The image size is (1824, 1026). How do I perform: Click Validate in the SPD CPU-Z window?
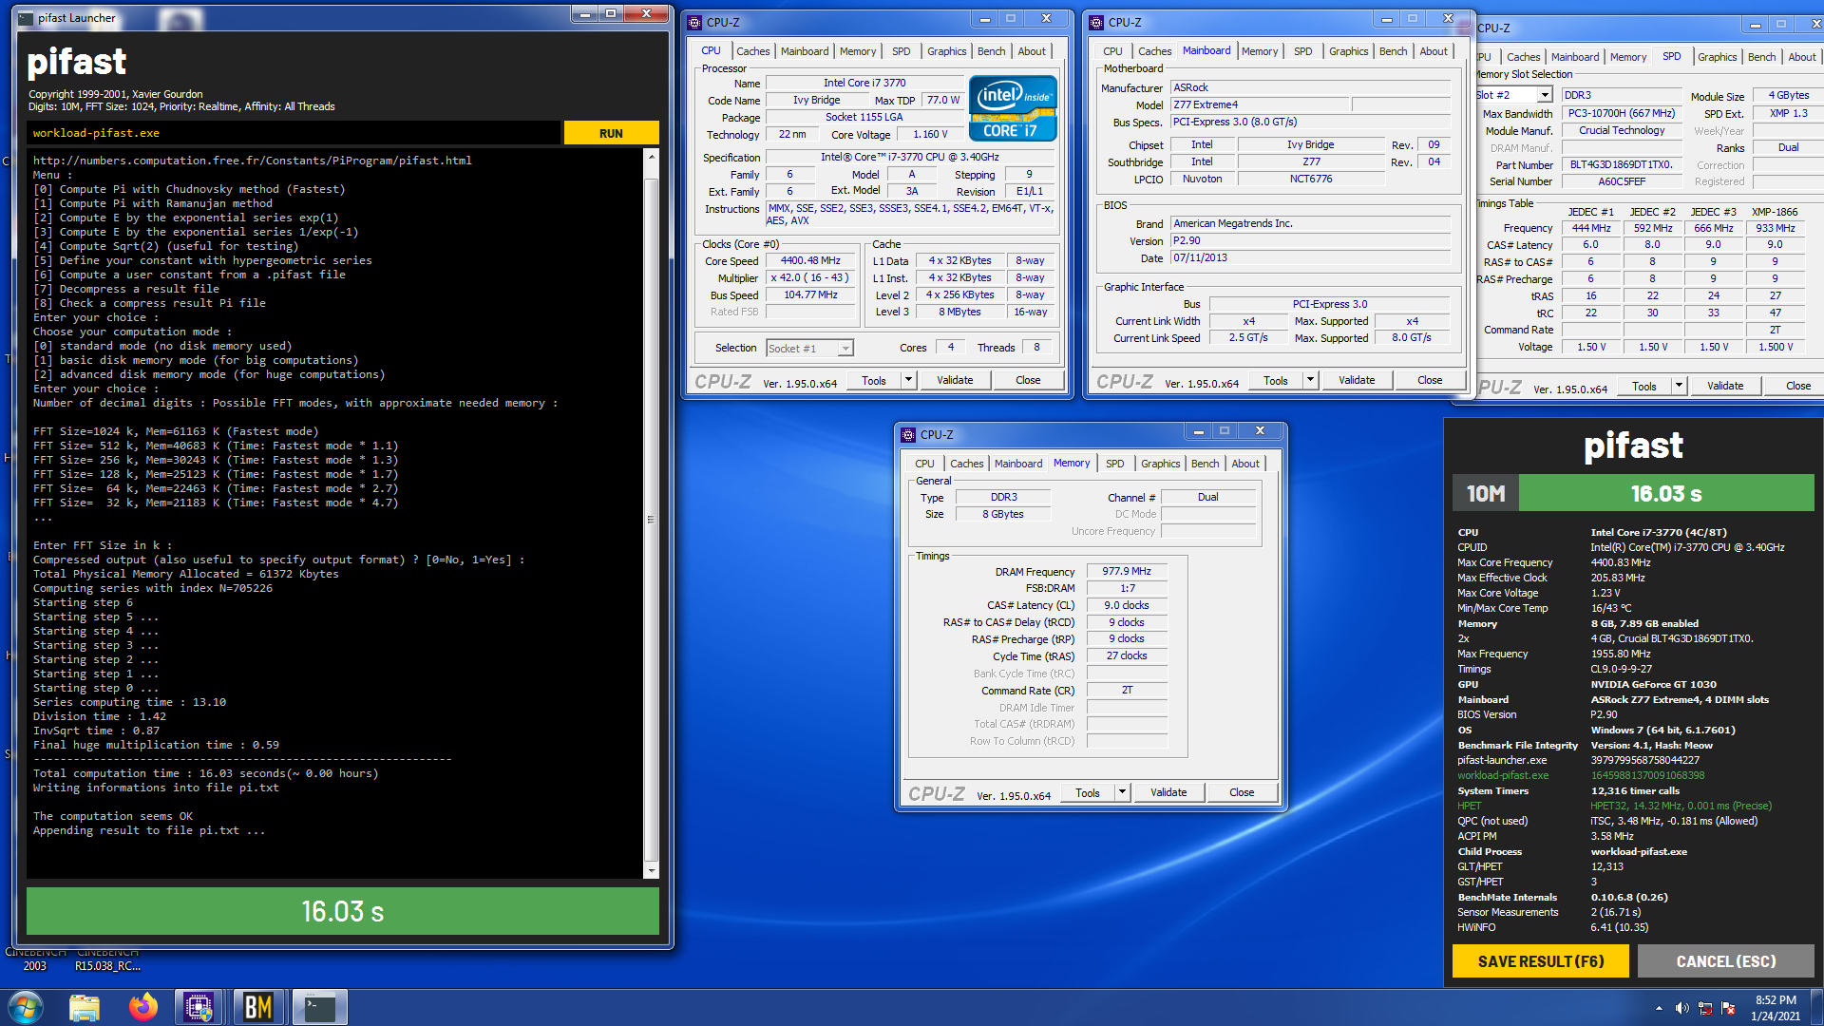click(x=1724, y=386)
